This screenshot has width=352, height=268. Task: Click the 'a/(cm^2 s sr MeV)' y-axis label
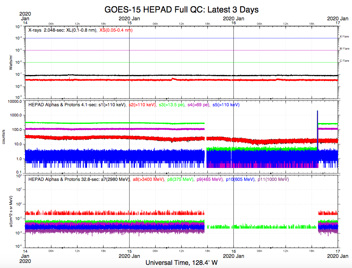[11, 211]
